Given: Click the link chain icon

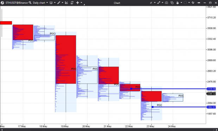Looking at the screenshot, I should (x=159, y=3).
